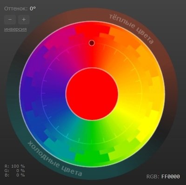
Task: Pick the green outer segment at bottom
Action: pos(92,159)
